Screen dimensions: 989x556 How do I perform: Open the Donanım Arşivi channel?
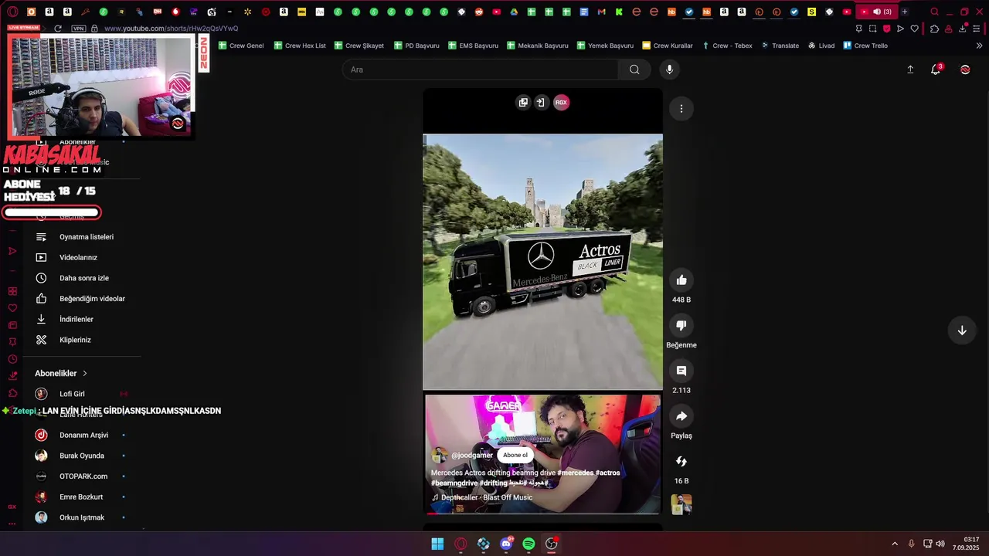coord(81,435)
